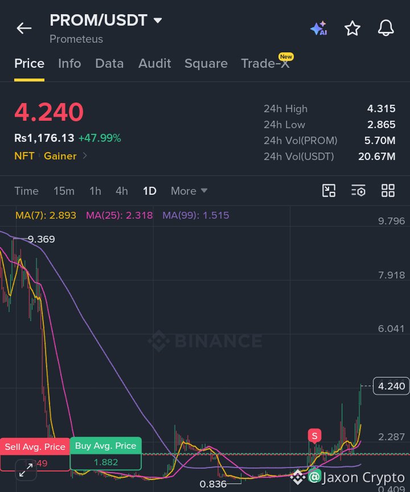Open the NFT Gainer chevron
Screen dimensions: 410x492
click(x=85, y=155)
